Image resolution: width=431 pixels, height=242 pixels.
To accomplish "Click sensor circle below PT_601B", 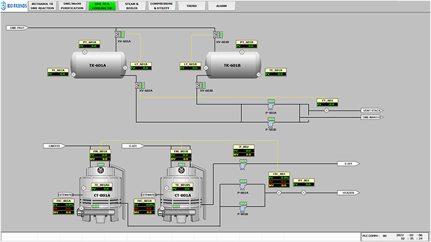I will tap(241, 52).
